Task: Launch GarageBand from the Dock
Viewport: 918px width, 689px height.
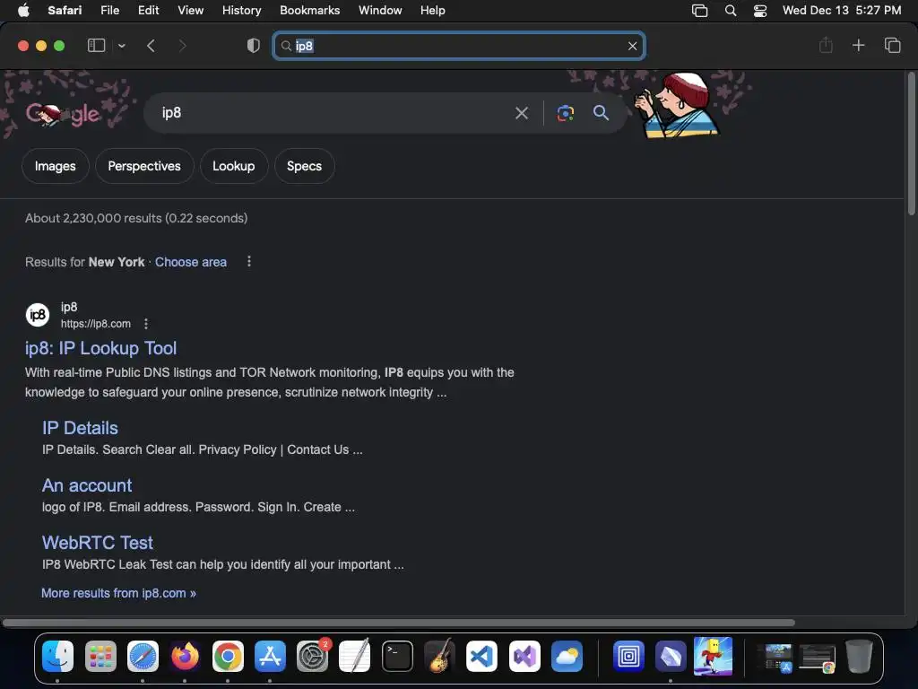Action: pos(439,656)
